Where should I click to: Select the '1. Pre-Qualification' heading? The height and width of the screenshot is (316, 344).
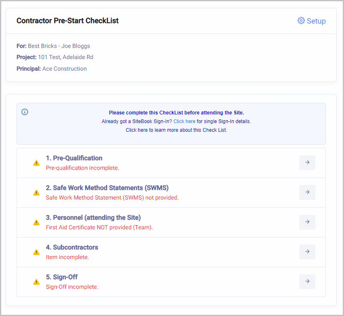74,158
